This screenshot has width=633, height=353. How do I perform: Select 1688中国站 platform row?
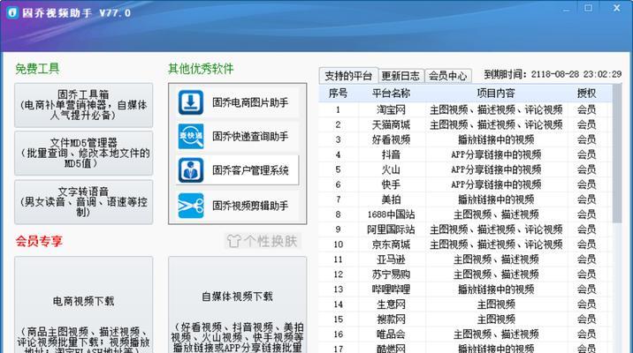(x=465, y=214)
